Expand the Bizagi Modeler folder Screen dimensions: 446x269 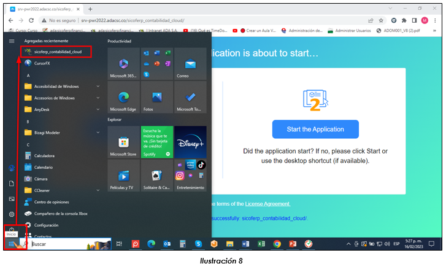point(60,132)
